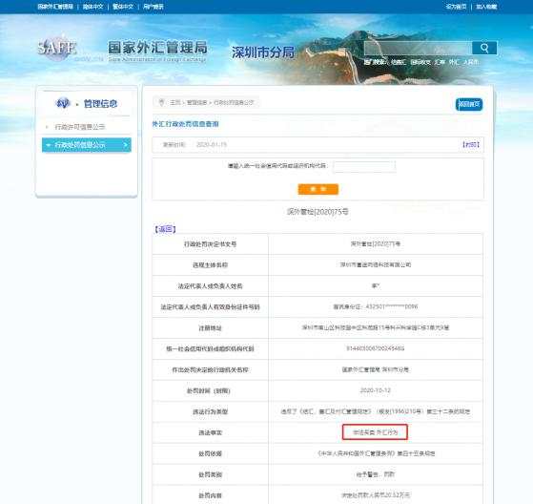Collapse the 行政处罚信息公示 sidebar arrow
Screen dimensions: 533x504
tap(49, 145)
